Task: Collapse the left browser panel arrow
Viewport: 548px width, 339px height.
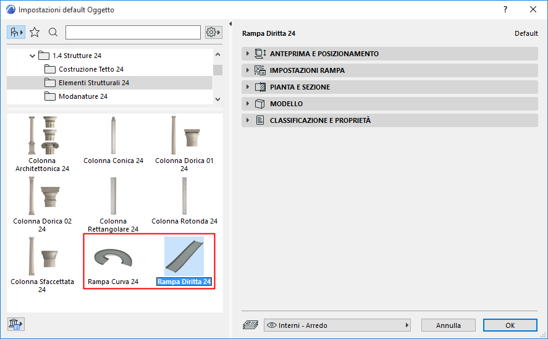Action: click(x=230, y=23)
